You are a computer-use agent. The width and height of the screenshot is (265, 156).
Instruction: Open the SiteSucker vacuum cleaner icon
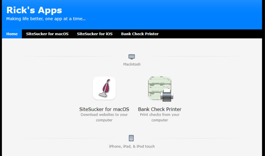pos(104,88)
